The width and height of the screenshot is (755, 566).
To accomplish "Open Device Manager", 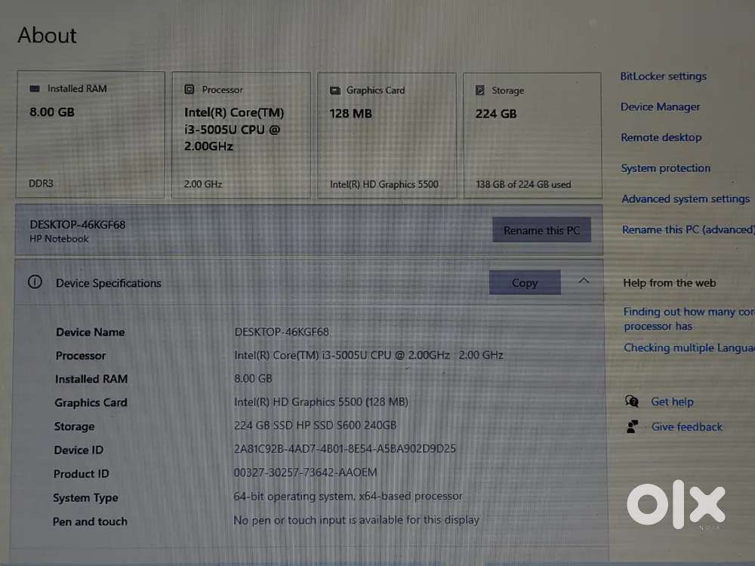I will (x=660, y=106).
